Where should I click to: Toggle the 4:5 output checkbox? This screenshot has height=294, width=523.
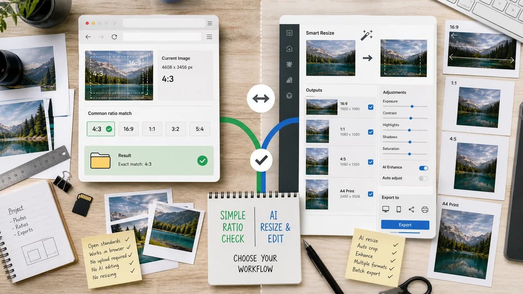point(370,162)
